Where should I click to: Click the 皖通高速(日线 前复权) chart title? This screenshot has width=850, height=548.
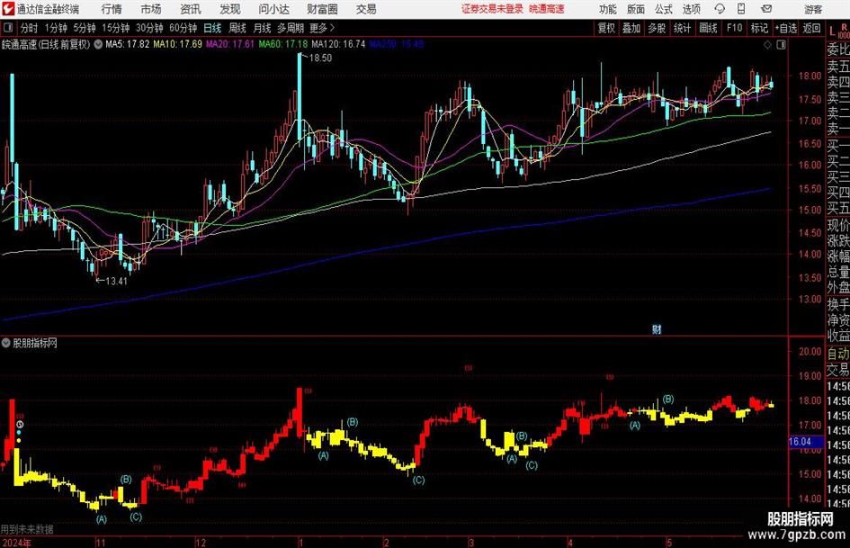tap(46, 44)
